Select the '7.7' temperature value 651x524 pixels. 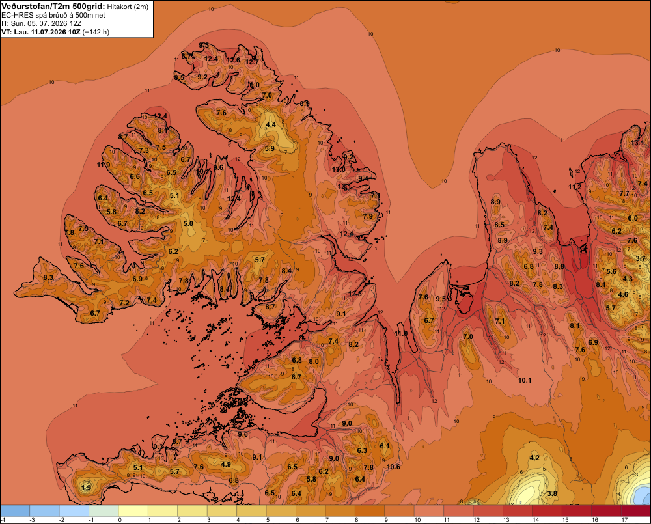624,193
